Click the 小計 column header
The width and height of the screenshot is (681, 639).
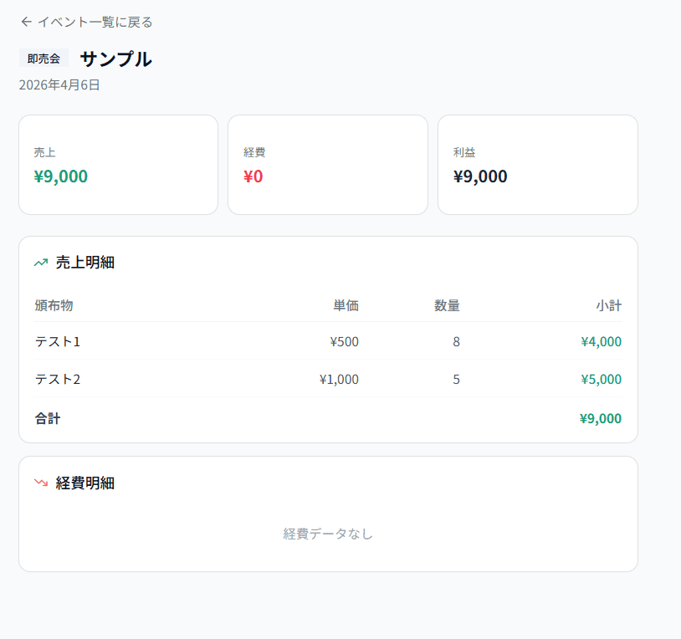pyautogui.click(x=608, y=305)
